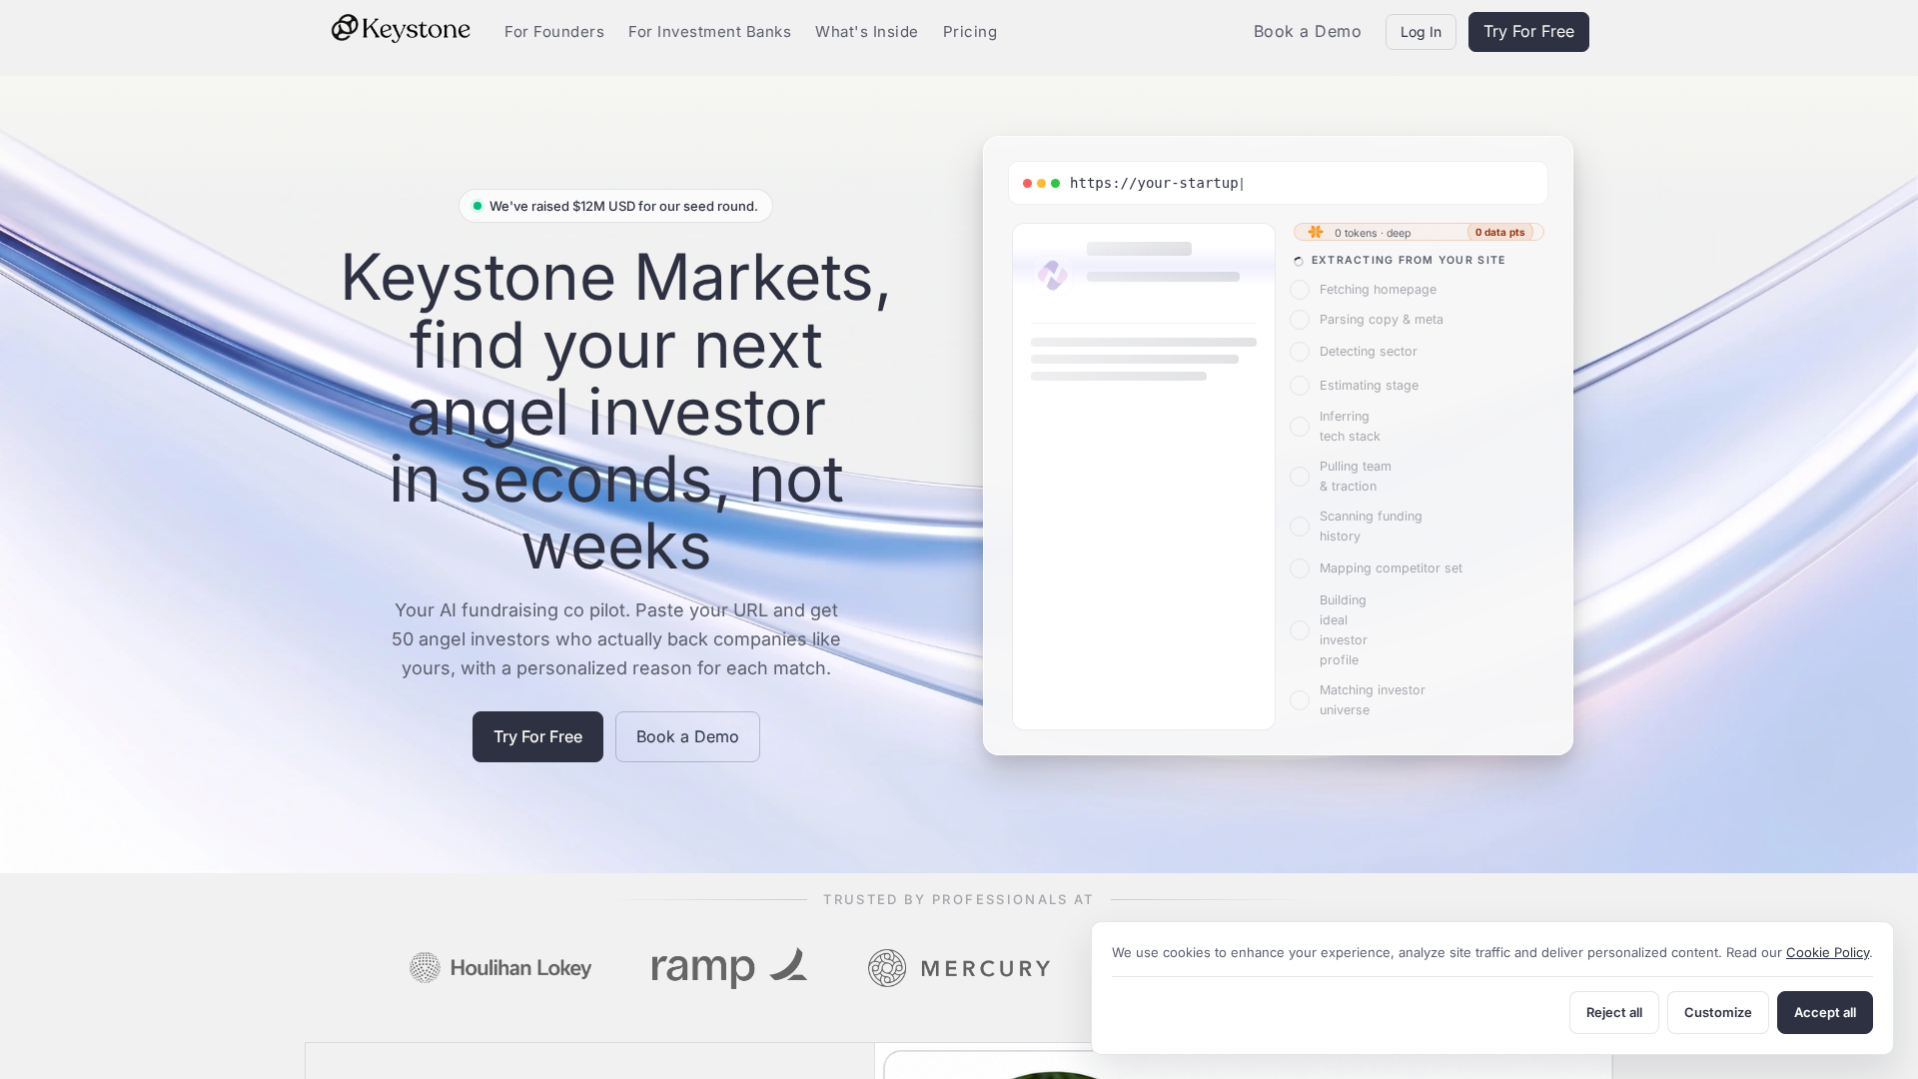Click the circle beside Matching investor universe
The image size is (1918, 1079).
[x=1300, y=700]
